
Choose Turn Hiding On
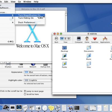click(30, 18)
